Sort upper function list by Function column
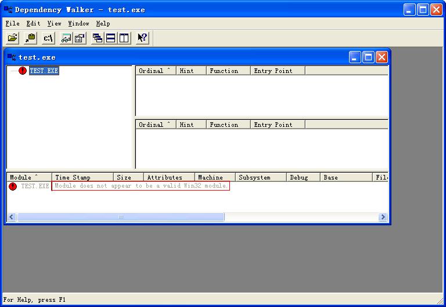 point(228,71)
